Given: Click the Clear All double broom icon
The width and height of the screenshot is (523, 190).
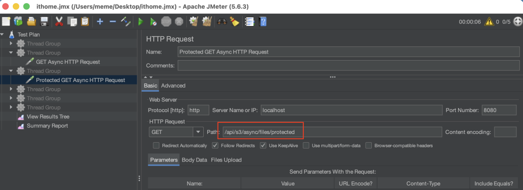Looking at the screenshot, I should pos(207,22).
